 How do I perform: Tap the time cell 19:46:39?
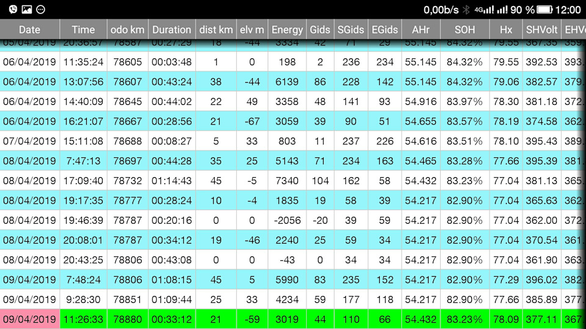point(84,220)
